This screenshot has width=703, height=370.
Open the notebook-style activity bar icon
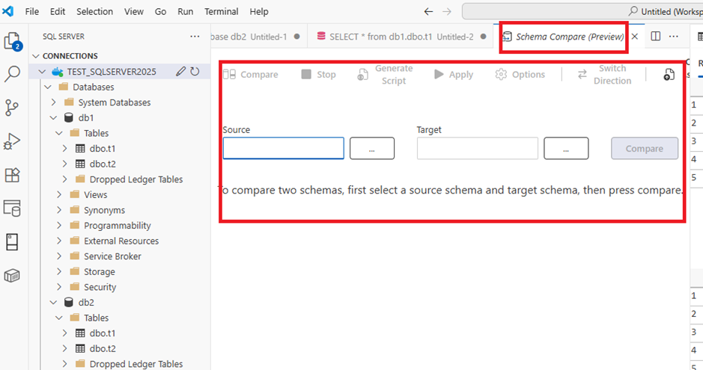(12, 242)
